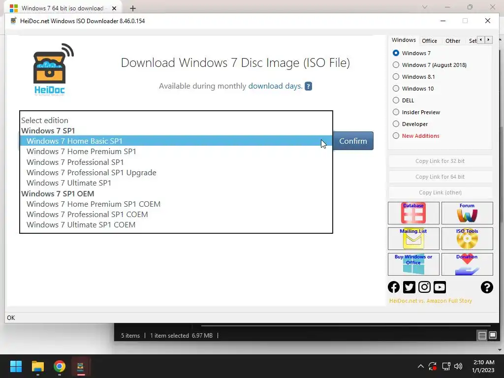Open a new browser tab
The image size is (504, 378).
coord(133,8)
